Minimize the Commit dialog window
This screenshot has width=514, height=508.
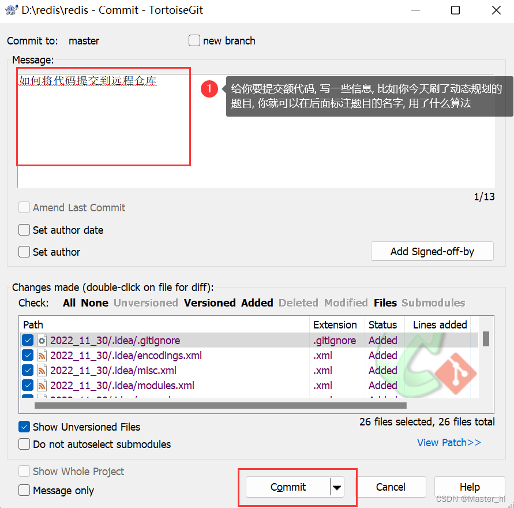tap(415, 10)
